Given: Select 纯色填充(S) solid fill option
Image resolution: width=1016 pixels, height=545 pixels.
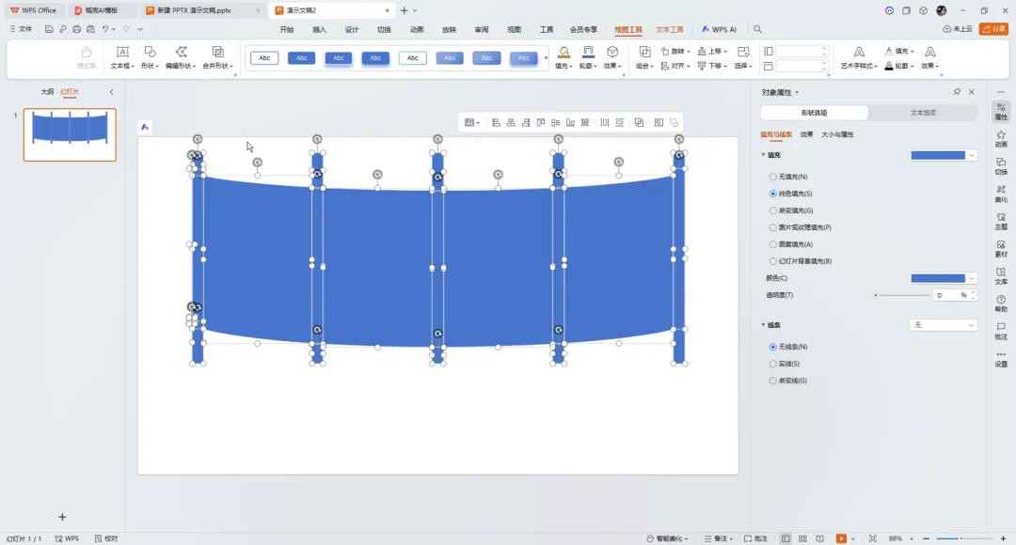Looking at the screenshot, I should click(790, 194).
